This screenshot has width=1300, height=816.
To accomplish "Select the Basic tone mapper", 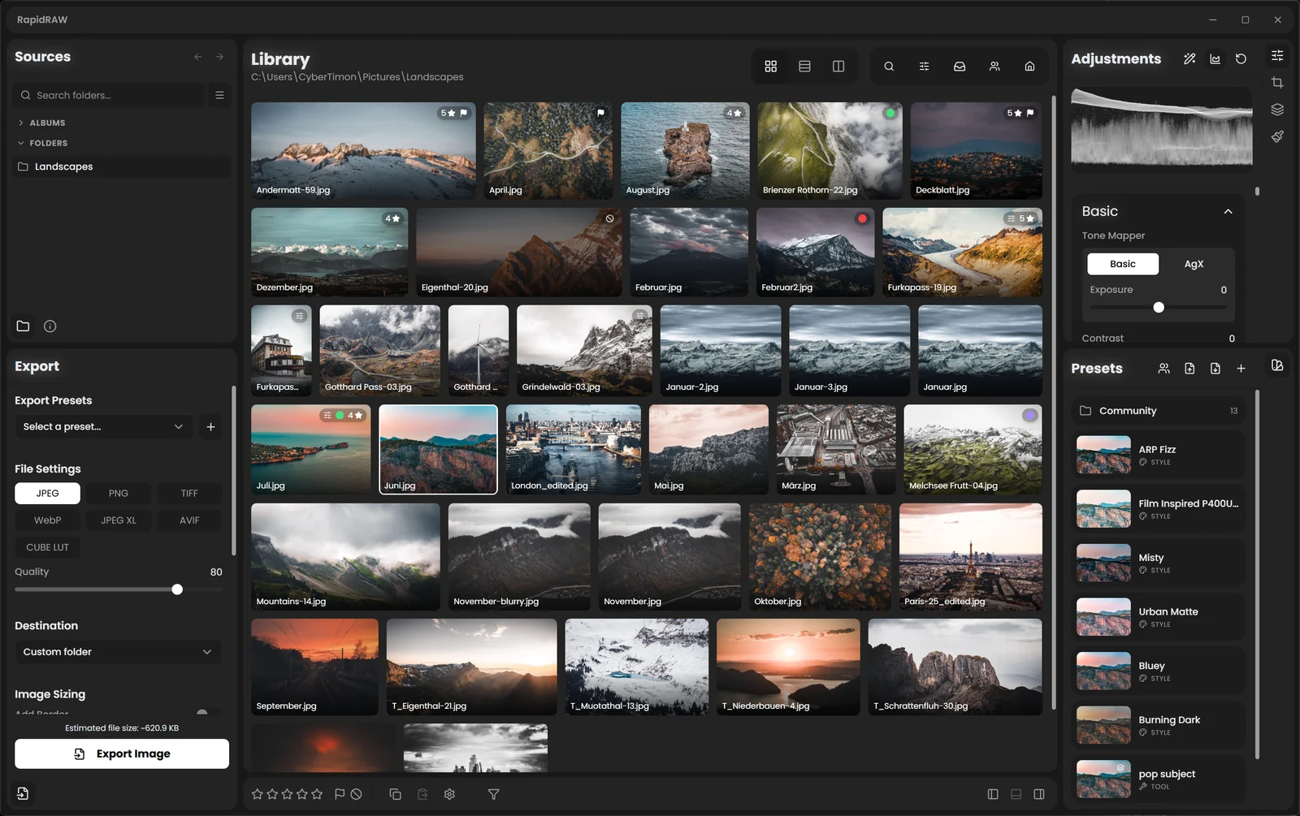I will 1123,264.
